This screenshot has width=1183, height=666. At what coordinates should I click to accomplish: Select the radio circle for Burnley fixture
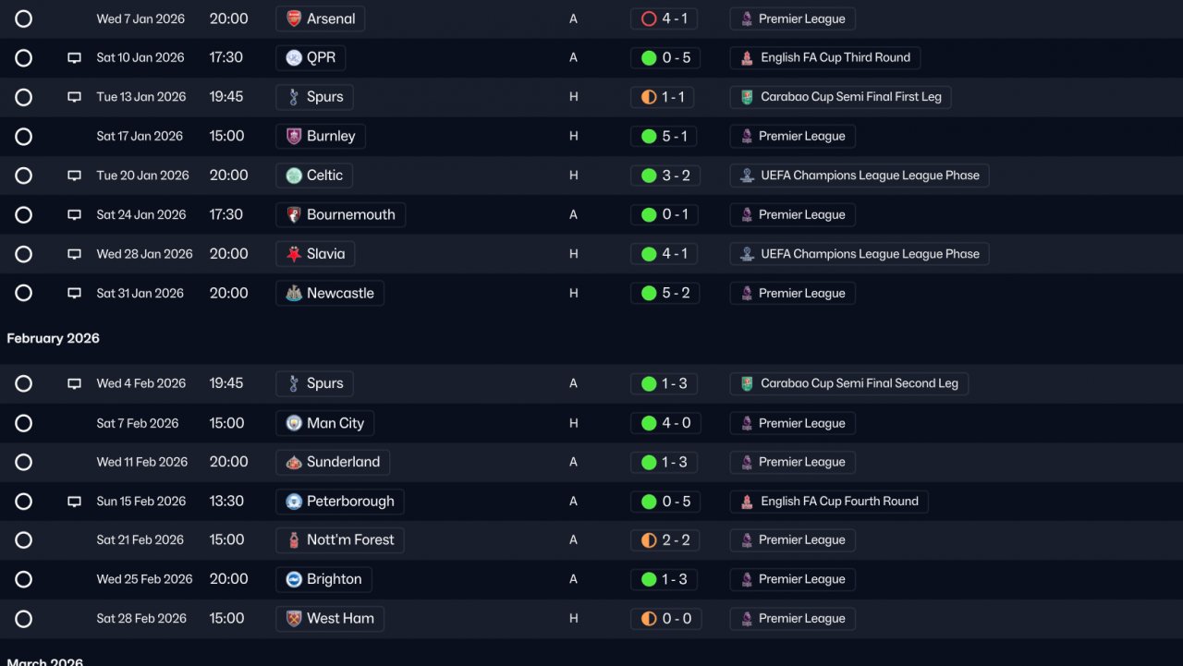click(24, 137)
